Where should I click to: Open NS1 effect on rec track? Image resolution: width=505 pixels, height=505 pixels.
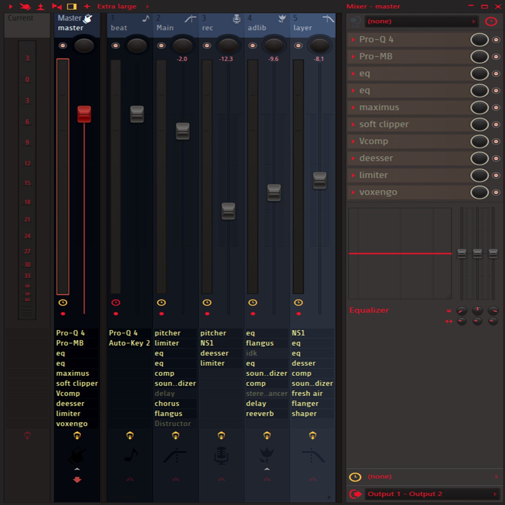[x=221, y=343]
